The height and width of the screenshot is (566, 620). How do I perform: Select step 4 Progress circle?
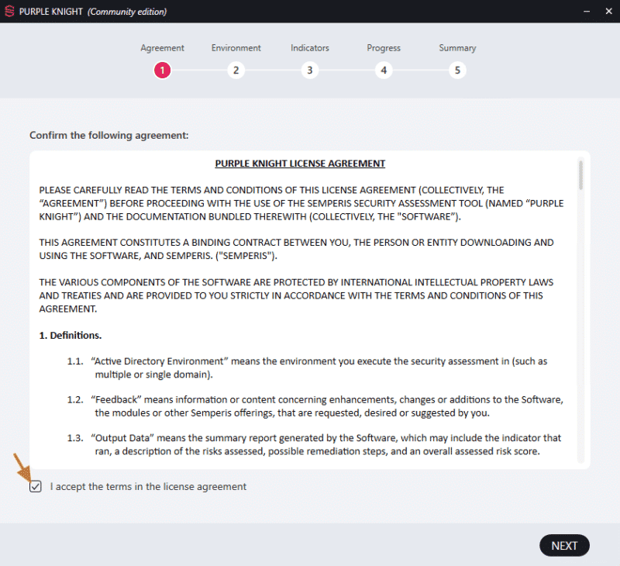pyautogui.click(x=384, y=71)
